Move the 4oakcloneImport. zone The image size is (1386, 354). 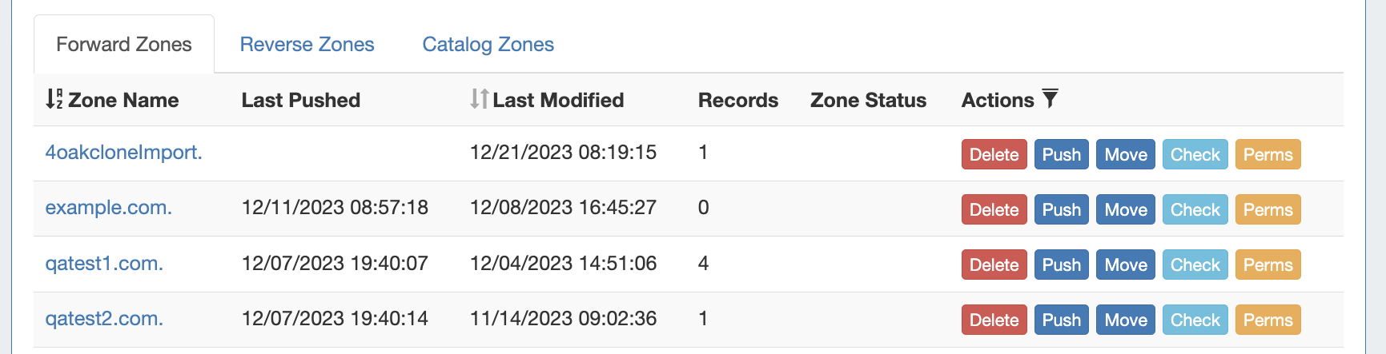click(x=1125, y=154)
